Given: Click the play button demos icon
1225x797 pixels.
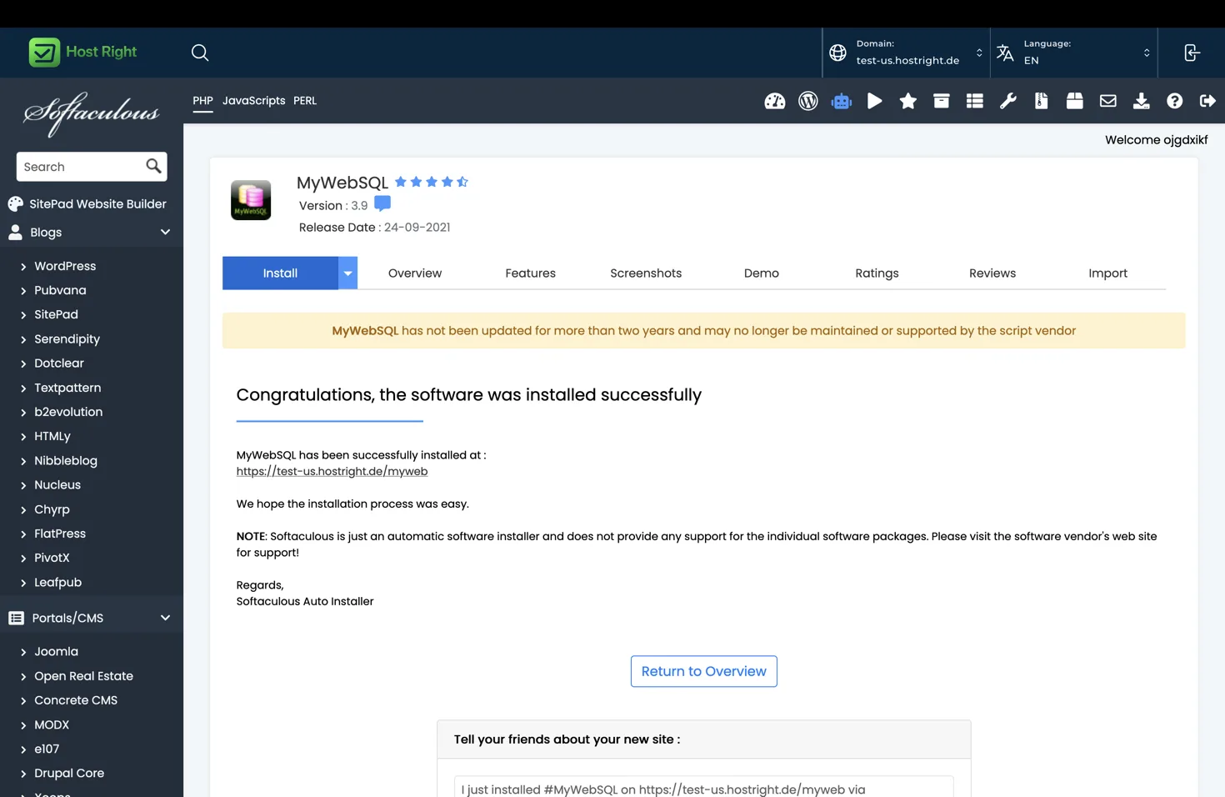Looking at the screenshot, I should tap(875, 101).
